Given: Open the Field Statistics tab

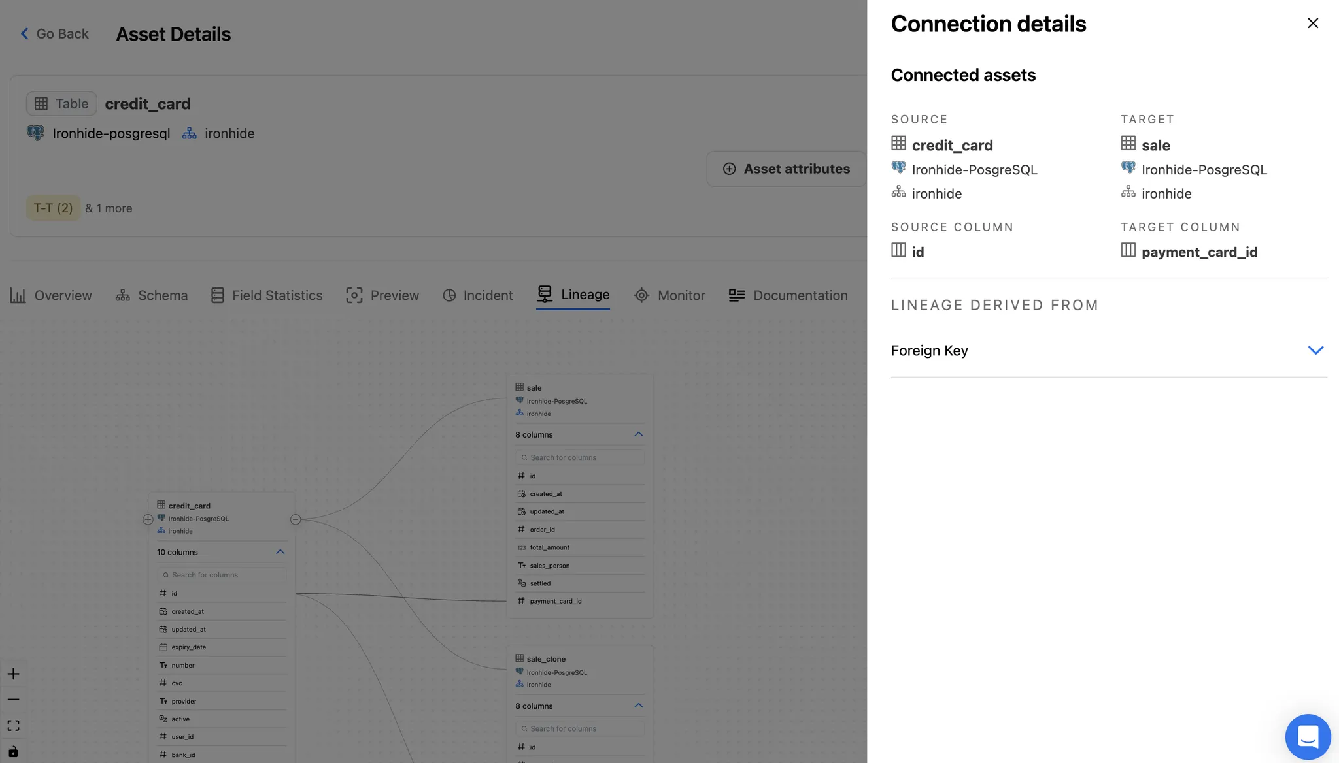Looking at the screenshot, I should coord(267,295).
